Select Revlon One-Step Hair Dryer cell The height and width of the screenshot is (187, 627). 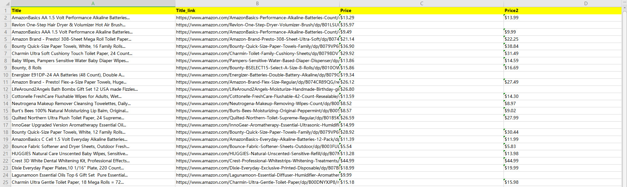point(93,25)
